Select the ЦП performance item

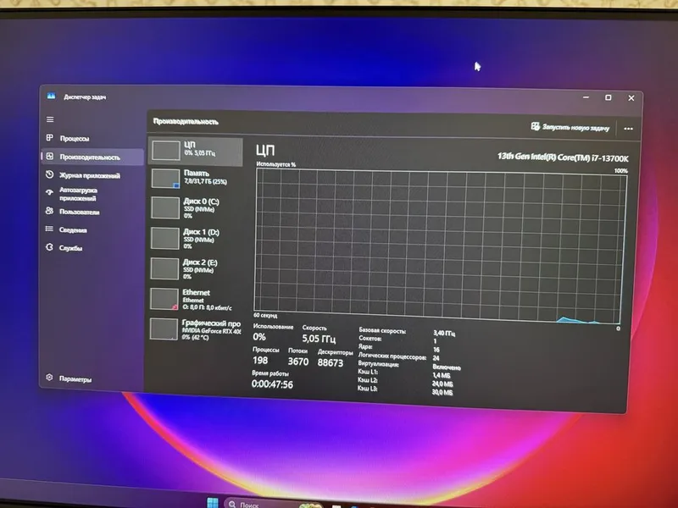click(x=196, y=151)
